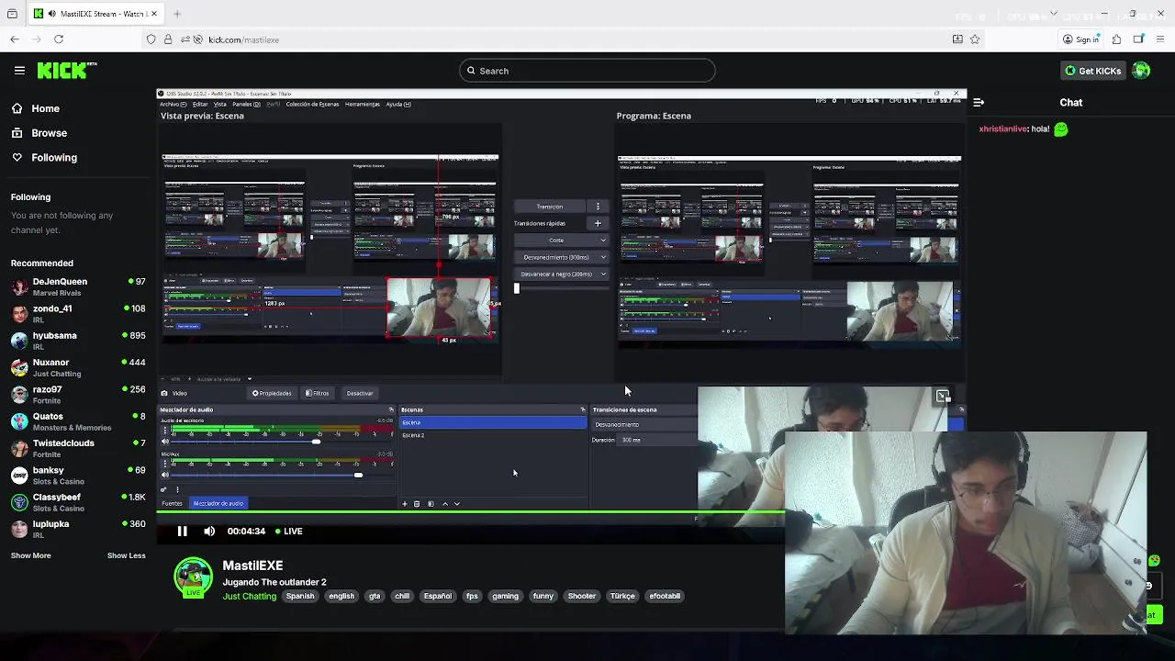
Task: Select the gta tag
Action: click(x=375, y=596)
